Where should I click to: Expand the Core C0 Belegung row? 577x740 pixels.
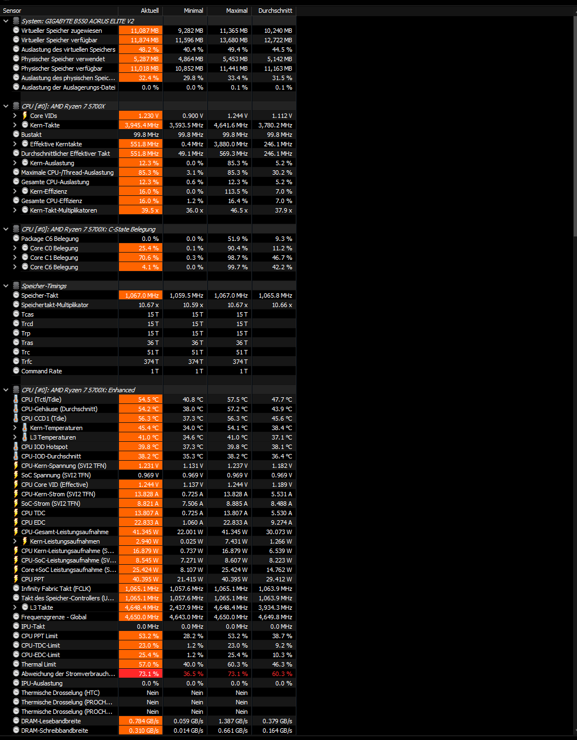pos(15,248)
